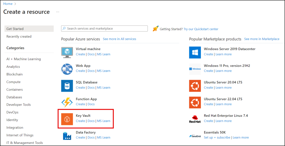Select the Red Hat logo icon
Image resolution: width=285 pixels, height=146 pixels.
pos(195,119)
